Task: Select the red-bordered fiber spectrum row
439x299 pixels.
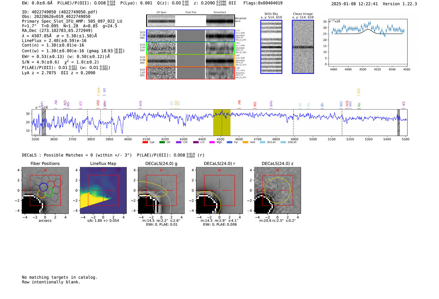Action: pos(190,73)
